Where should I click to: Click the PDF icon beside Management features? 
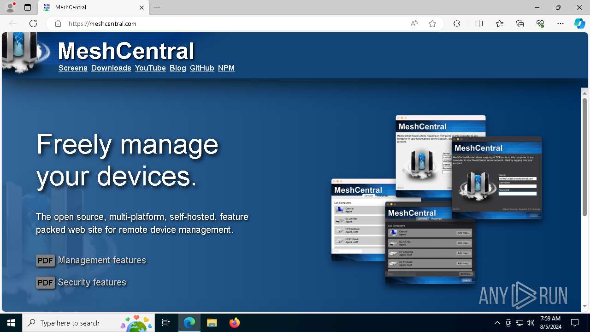point(46,261)
